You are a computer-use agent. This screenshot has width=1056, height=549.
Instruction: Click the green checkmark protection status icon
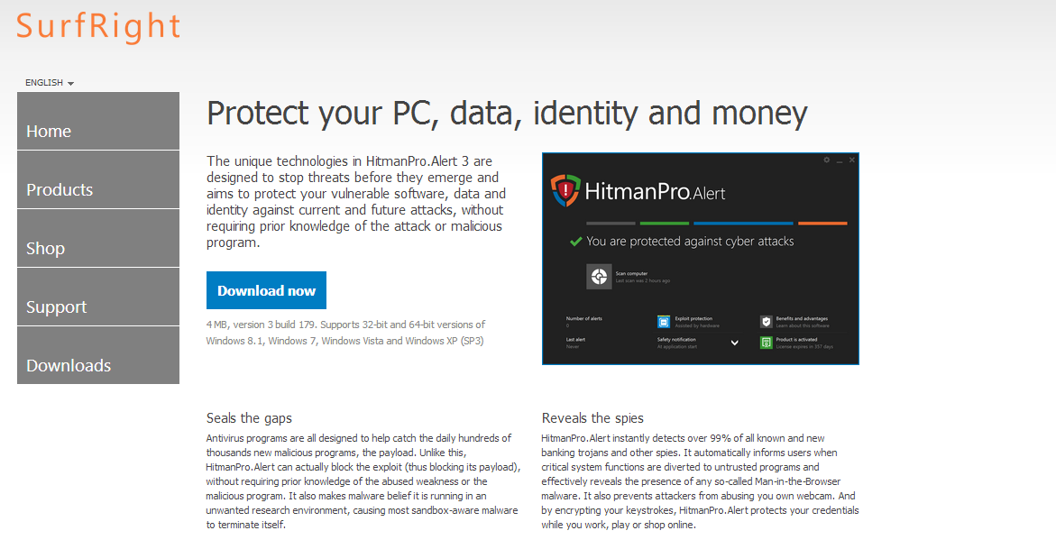point(576,242)
